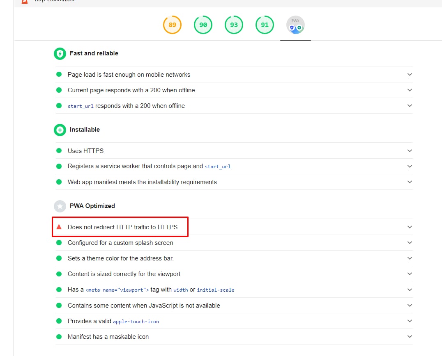Select the PWA category badge

tap(295, 25)
